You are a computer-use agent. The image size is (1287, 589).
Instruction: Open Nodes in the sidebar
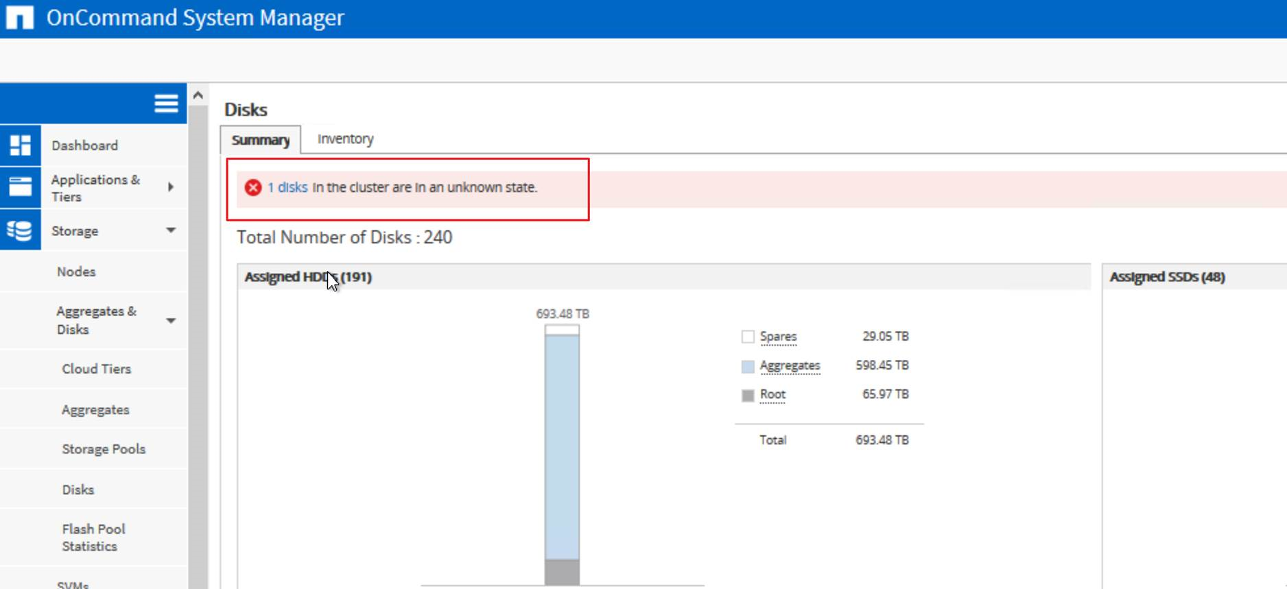click(76, 272)
